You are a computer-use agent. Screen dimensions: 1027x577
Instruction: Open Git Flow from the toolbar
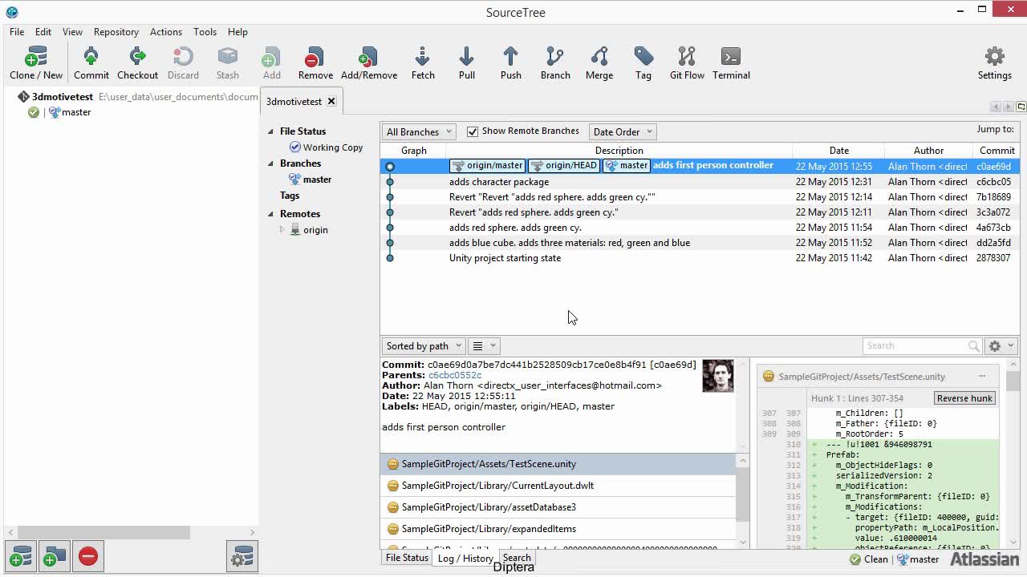click(x=687, y=63)
